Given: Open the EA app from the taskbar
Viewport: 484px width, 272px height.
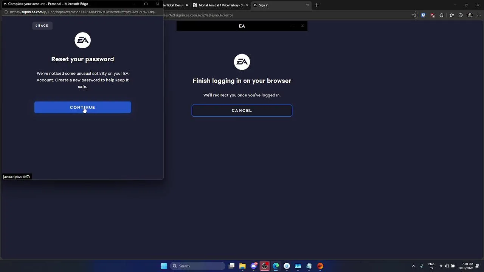Looking at the screenshot, I should coord(320,266).
